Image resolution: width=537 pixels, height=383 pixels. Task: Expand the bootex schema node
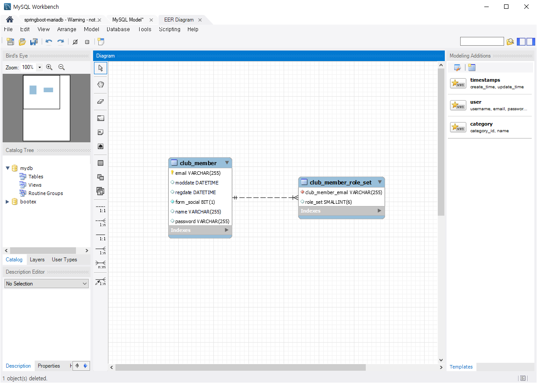coord(7,202)
